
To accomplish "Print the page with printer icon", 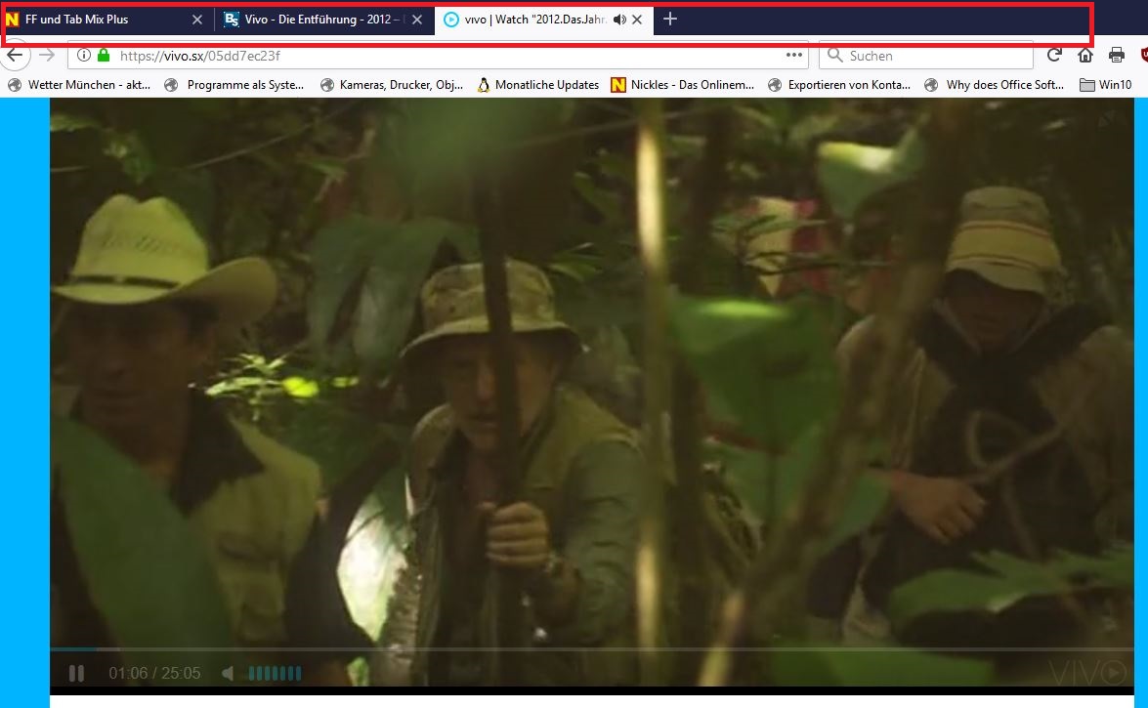I will pyautogui.click(x=1117, y=55).
